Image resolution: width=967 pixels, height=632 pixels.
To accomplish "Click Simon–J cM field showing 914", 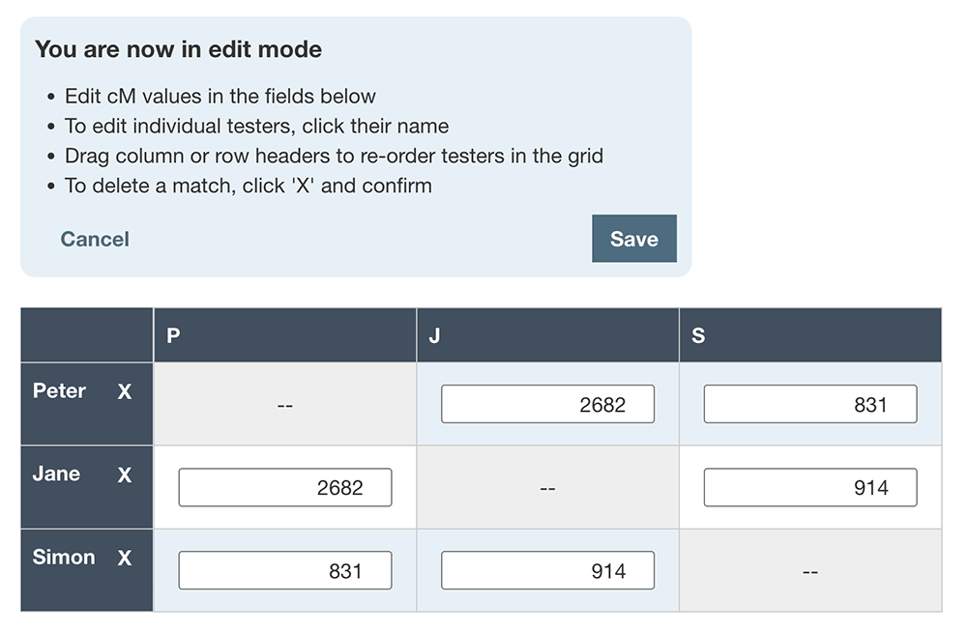I will pos(547,570).
